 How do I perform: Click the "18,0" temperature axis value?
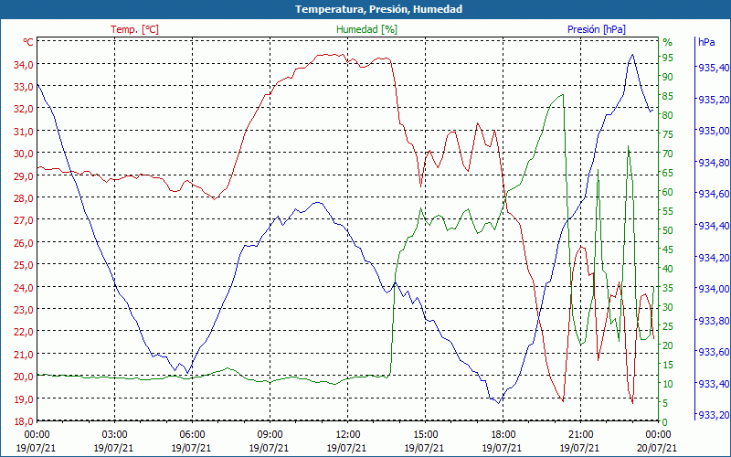pos(24,421)
